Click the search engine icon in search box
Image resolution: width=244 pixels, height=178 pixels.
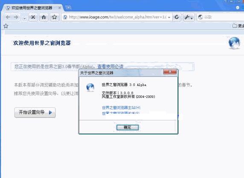(x=200, y=17)
